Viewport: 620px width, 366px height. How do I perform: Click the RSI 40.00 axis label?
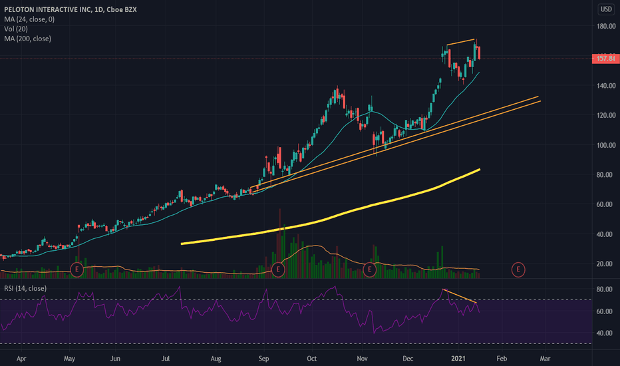point(604,333)
